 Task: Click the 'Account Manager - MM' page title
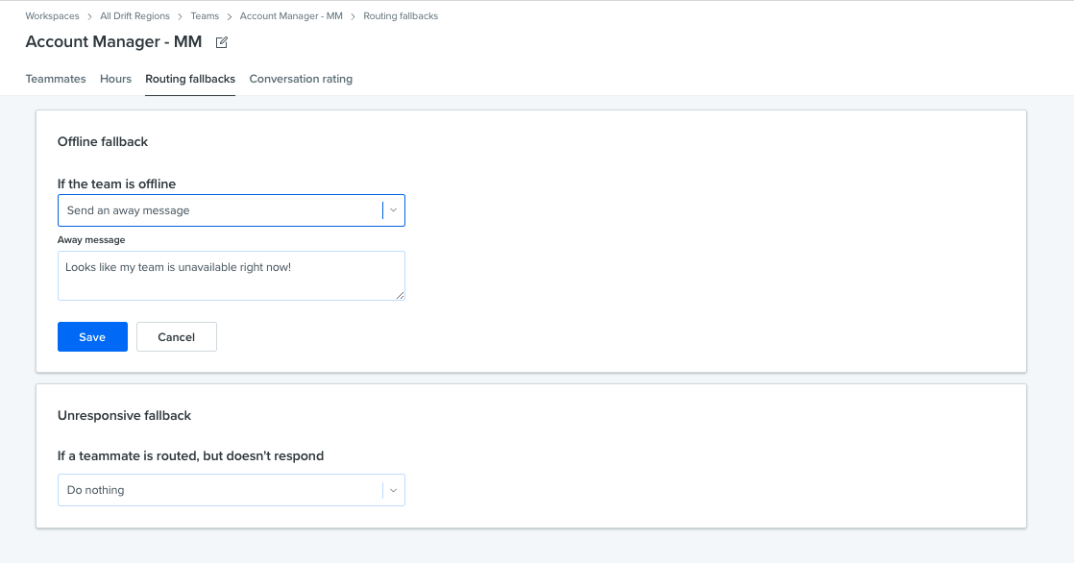113,41
